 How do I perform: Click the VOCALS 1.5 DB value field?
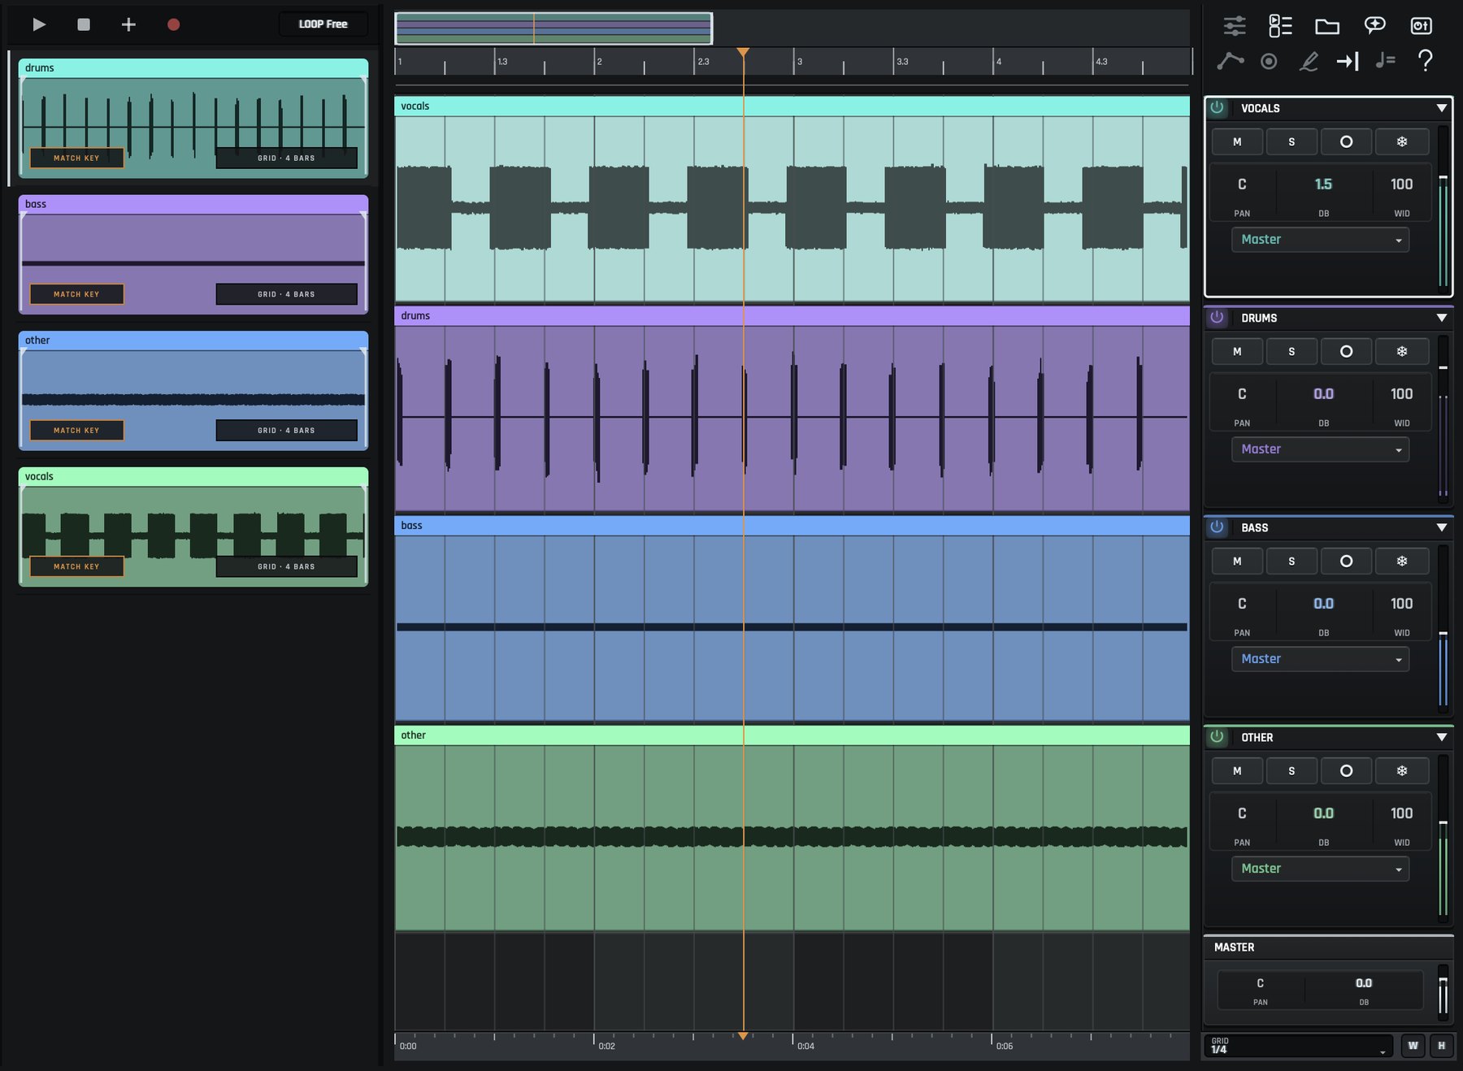click(1323, 184)
